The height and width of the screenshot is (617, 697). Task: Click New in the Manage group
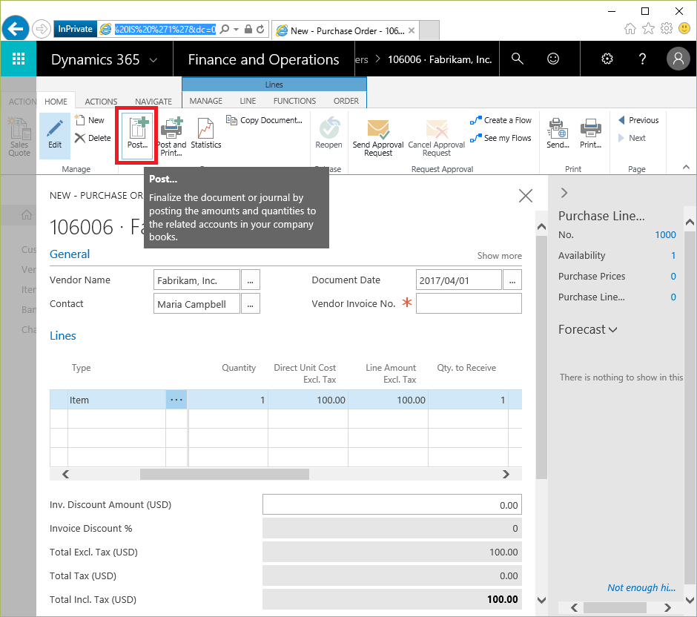89,120
